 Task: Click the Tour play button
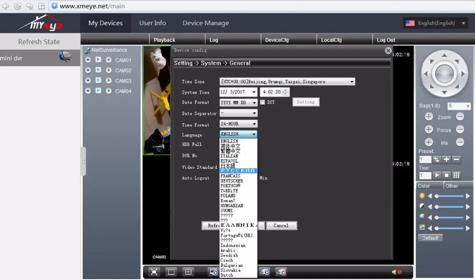pyautogui.click(x=436, y=175)
